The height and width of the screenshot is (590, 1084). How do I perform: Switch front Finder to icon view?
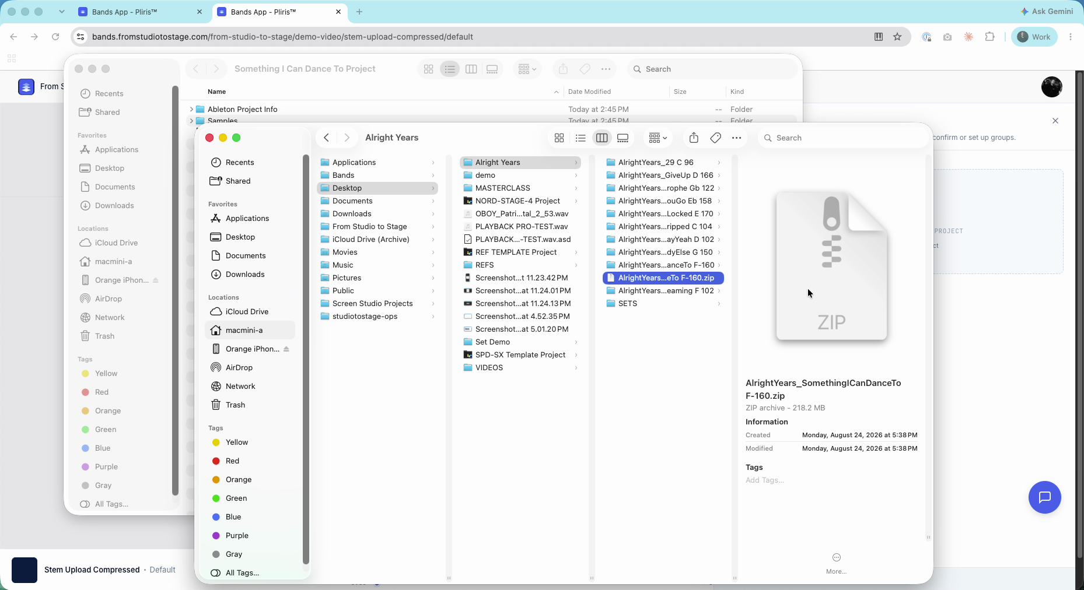(x=559, y=138)
